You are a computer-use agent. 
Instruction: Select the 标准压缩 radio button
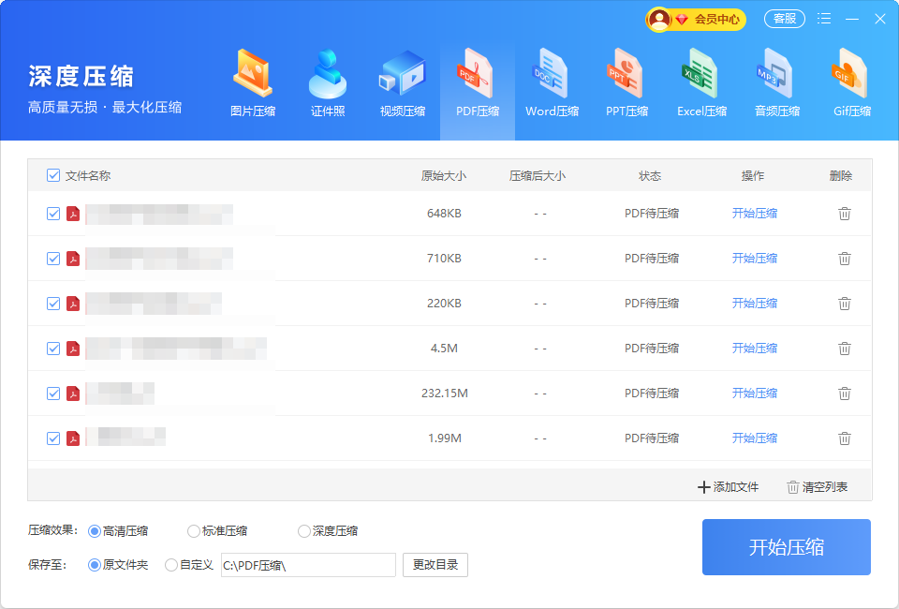[194, 531]
